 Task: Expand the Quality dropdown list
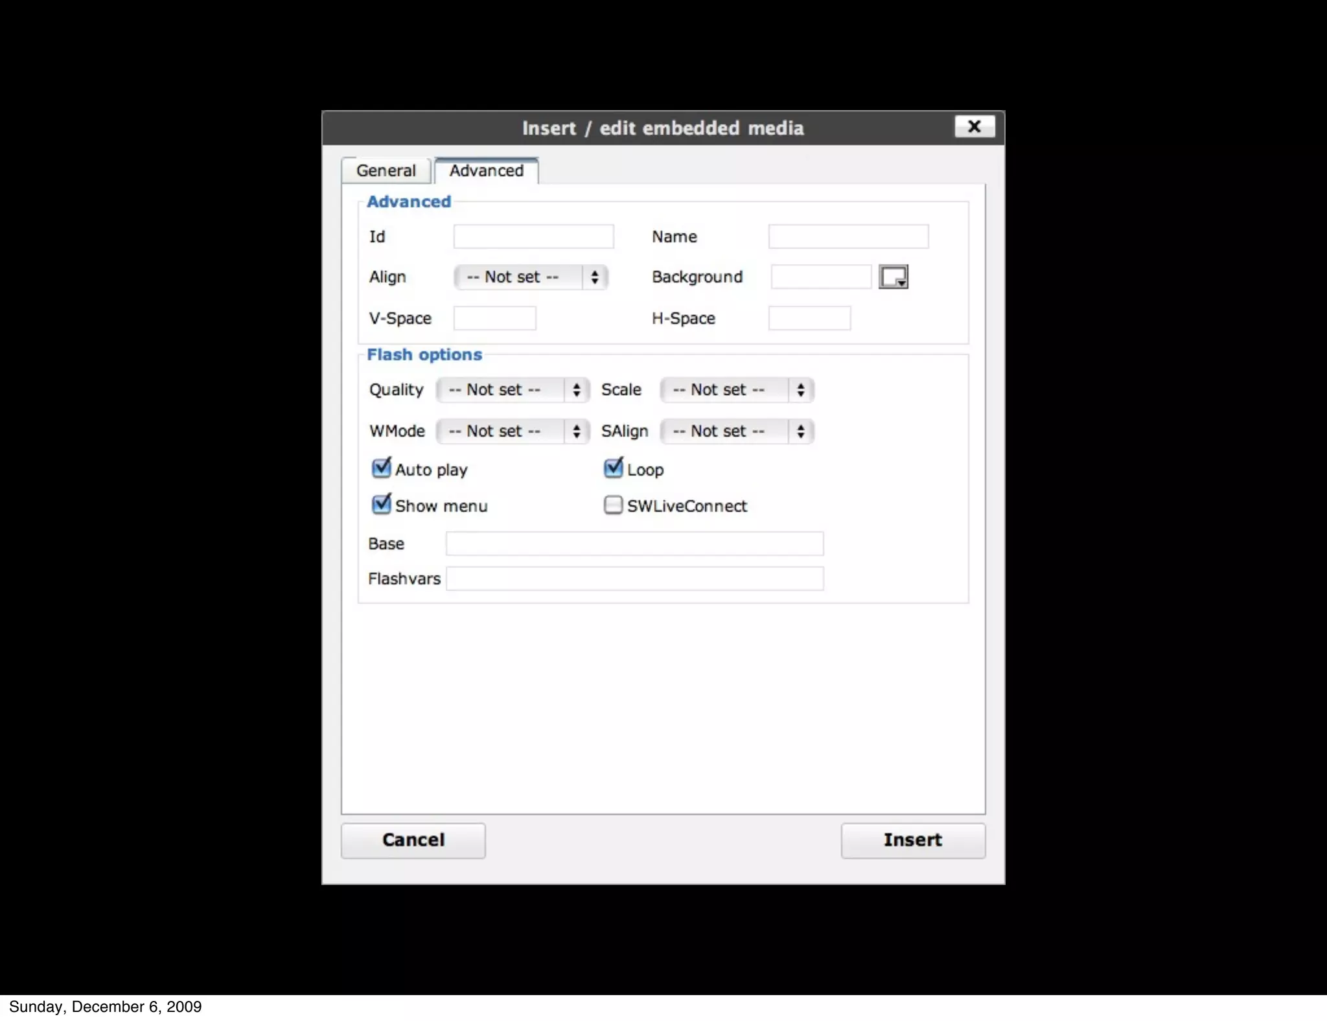point(513,390)
